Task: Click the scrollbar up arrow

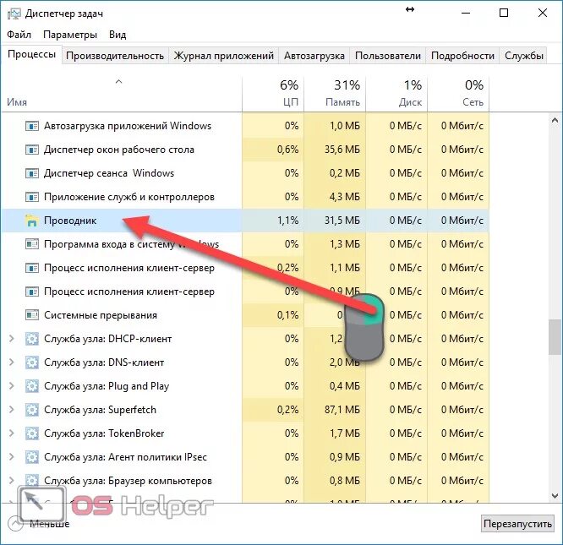Action: (x=555, y=121)
